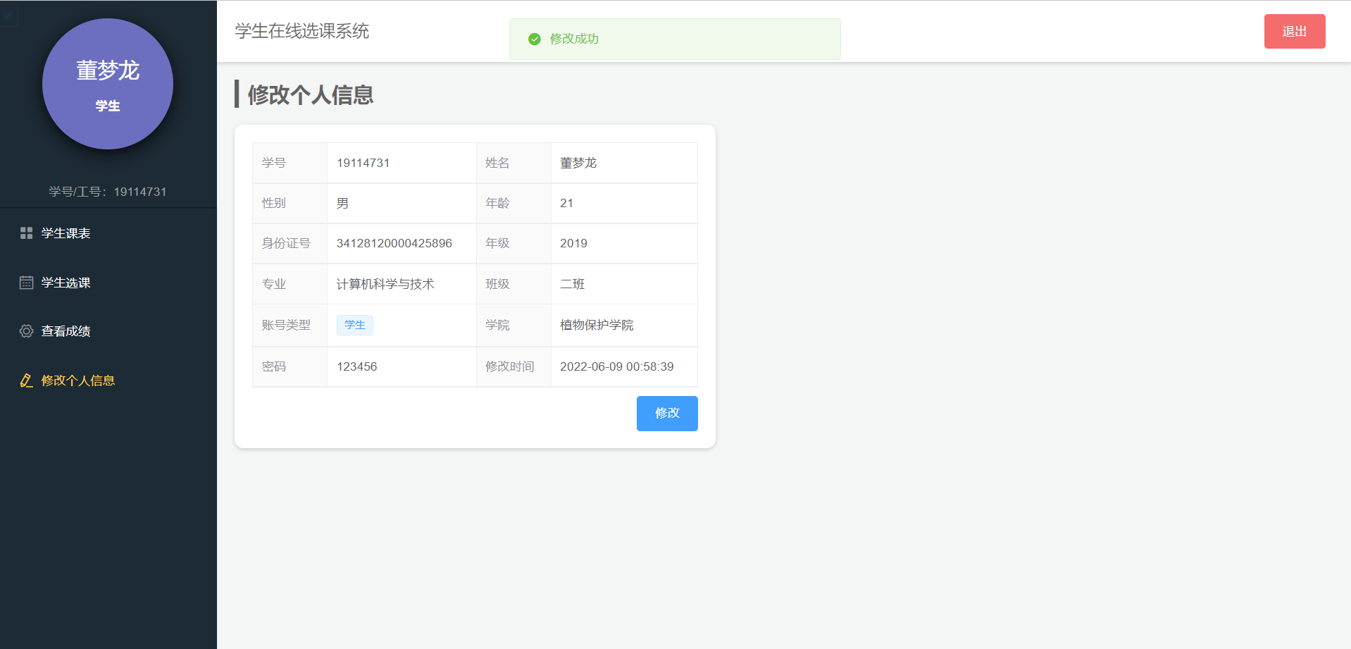Click the purple 董梦龙 avatar circle
Viewport: 1351px width, 649px height.
click(108, 84)
